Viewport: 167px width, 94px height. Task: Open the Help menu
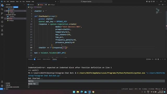(x=33, y=2)
